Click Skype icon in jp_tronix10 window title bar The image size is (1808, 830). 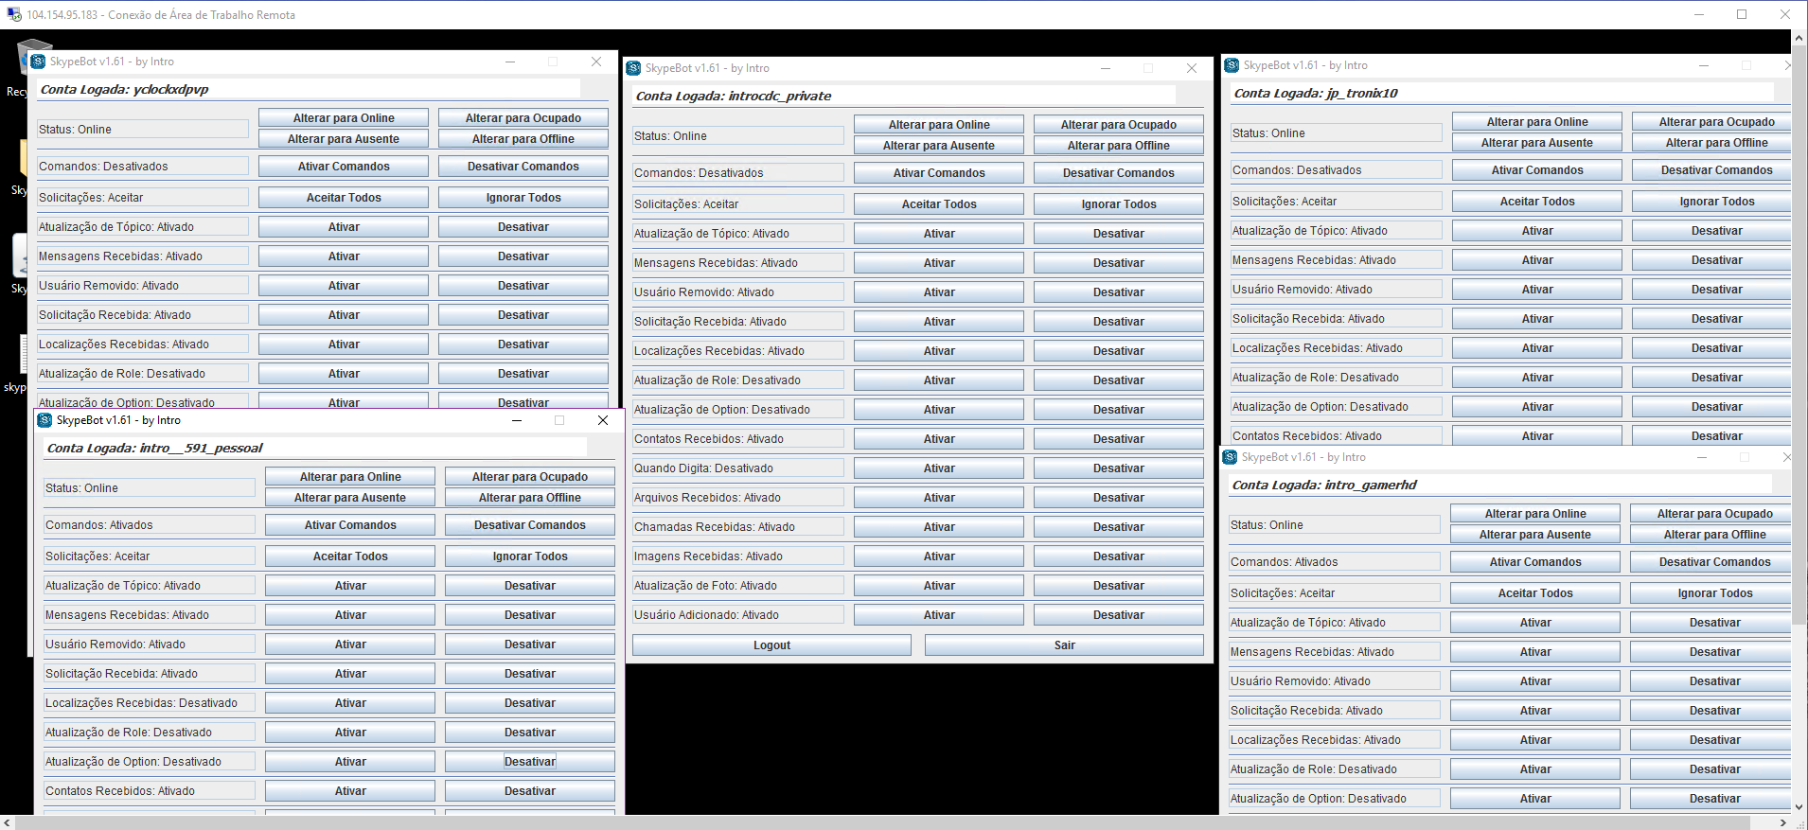coord(1232,65)
